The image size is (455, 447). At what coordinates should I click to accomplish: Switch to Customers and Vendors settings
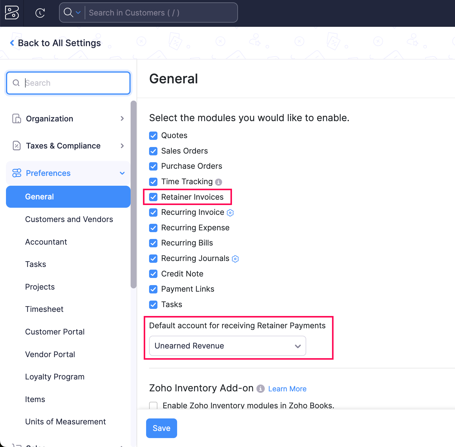click(69, 219)
